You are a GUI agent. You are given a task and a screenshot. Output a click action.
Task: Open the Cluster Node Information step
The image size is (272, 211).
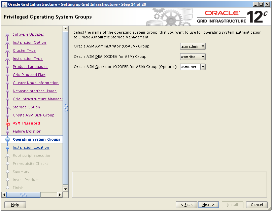coord(36,83)
